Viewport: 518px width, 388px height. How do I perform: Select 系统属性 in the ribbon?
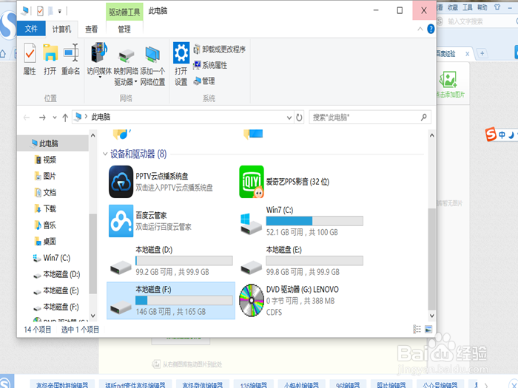[x=210, y=65]
